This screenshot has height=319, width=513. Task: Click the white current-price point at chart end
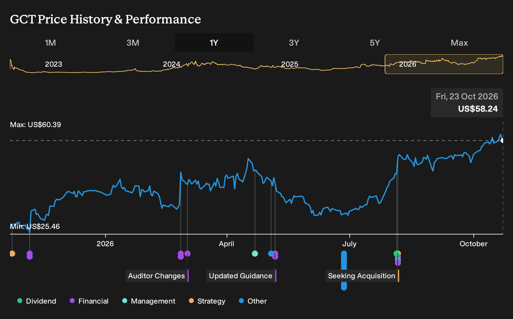pos(502,141)
